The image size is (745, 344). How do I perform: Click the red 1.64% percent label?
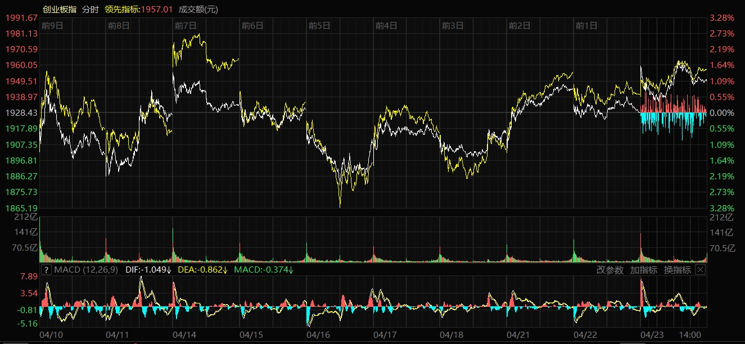(723, 65)
